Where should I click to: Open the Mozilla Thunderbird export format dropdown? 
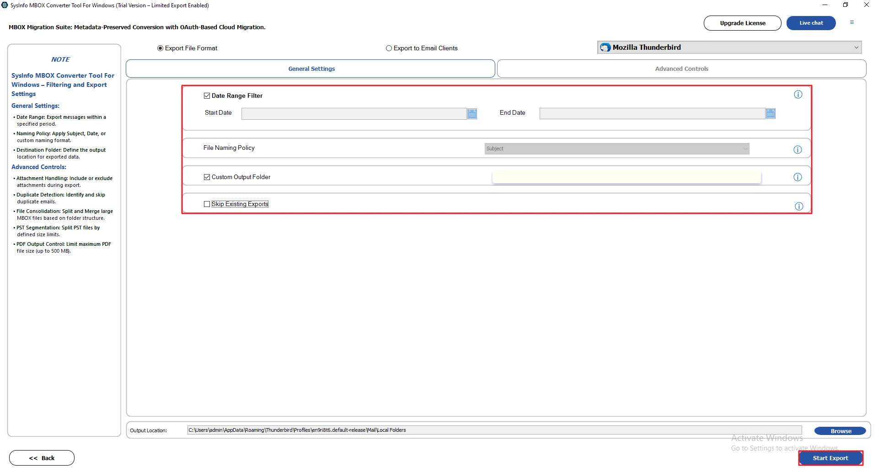click(x=856, y=47)
